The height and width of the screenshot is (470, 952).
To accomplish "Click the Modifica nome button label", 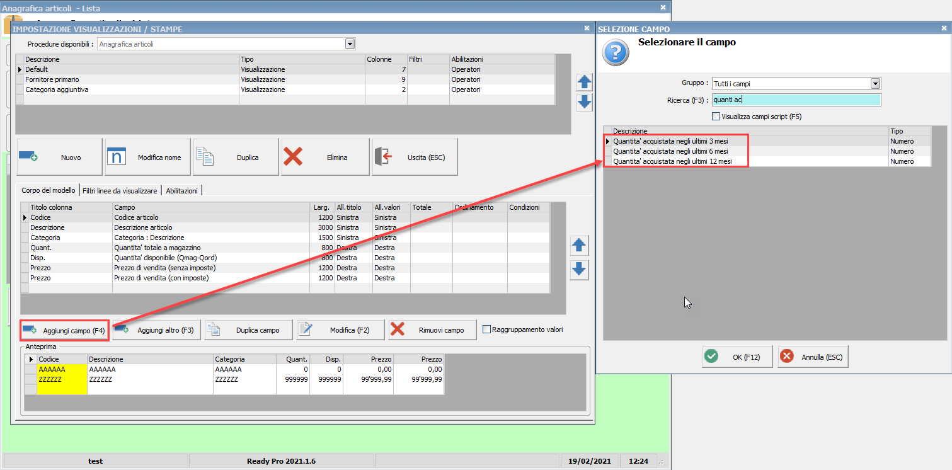I will click(x=159, y=158).
